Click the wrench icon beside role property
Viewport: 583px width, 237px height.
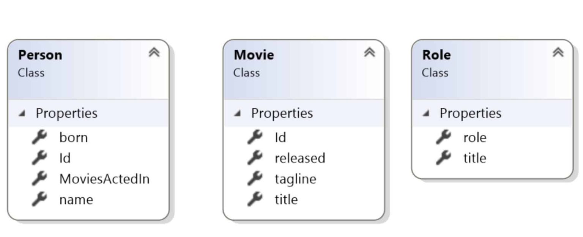pyautogui.click(x=443, y=137)
